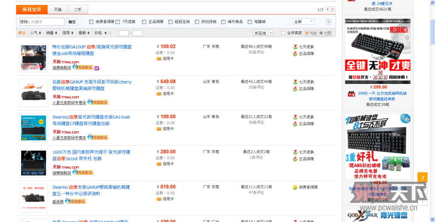Tick the 电器城 checkbox
Viewport: 435px width, 222px height.
point(250,22)
